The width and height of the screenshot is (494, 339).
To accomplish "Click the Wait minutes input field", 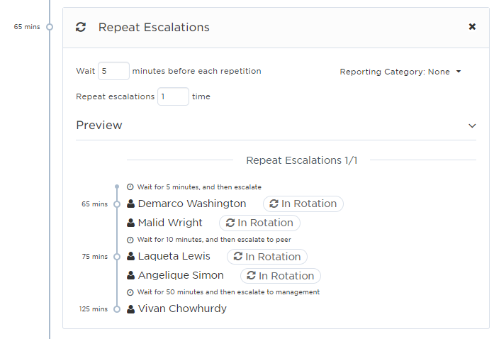I will [x=113, y=71].
